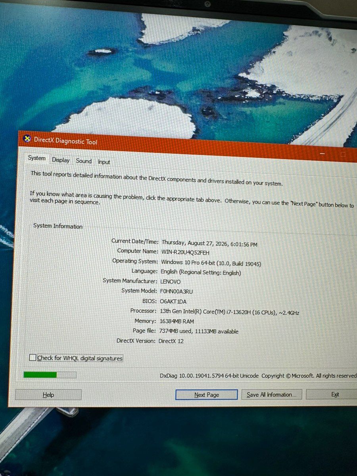
Task: Click BIOS value O6AKT1DA
Action: click(x=173, y=301)
